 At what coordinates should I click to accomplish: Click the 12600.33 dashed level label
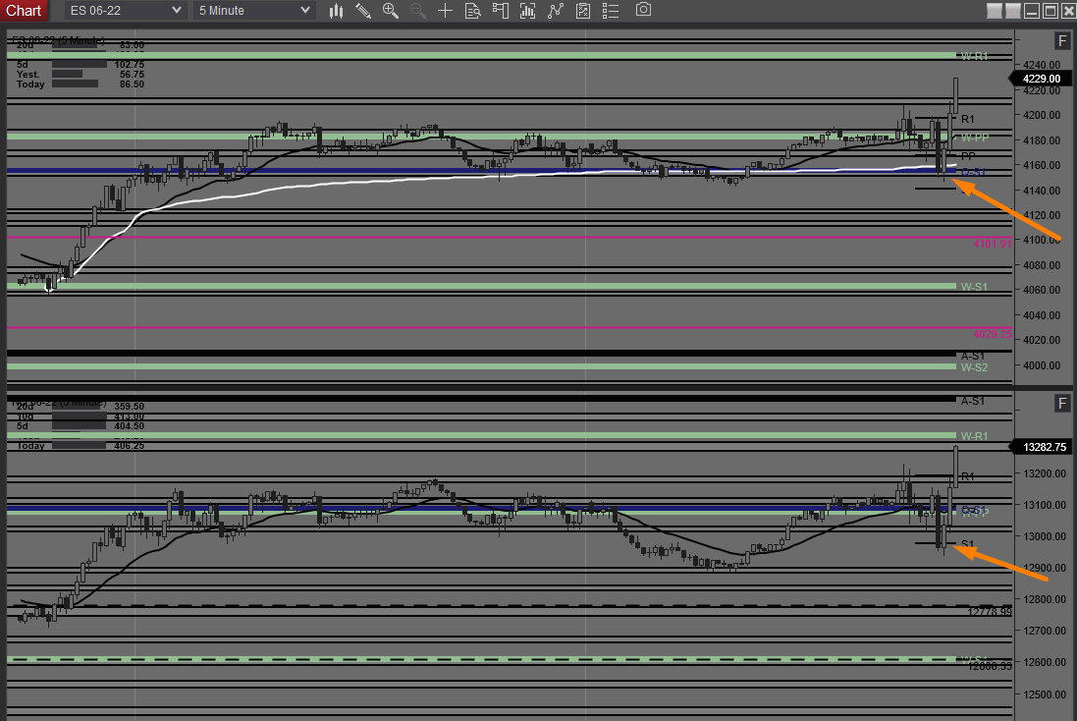pyautogui.click(x=990, y=666)
